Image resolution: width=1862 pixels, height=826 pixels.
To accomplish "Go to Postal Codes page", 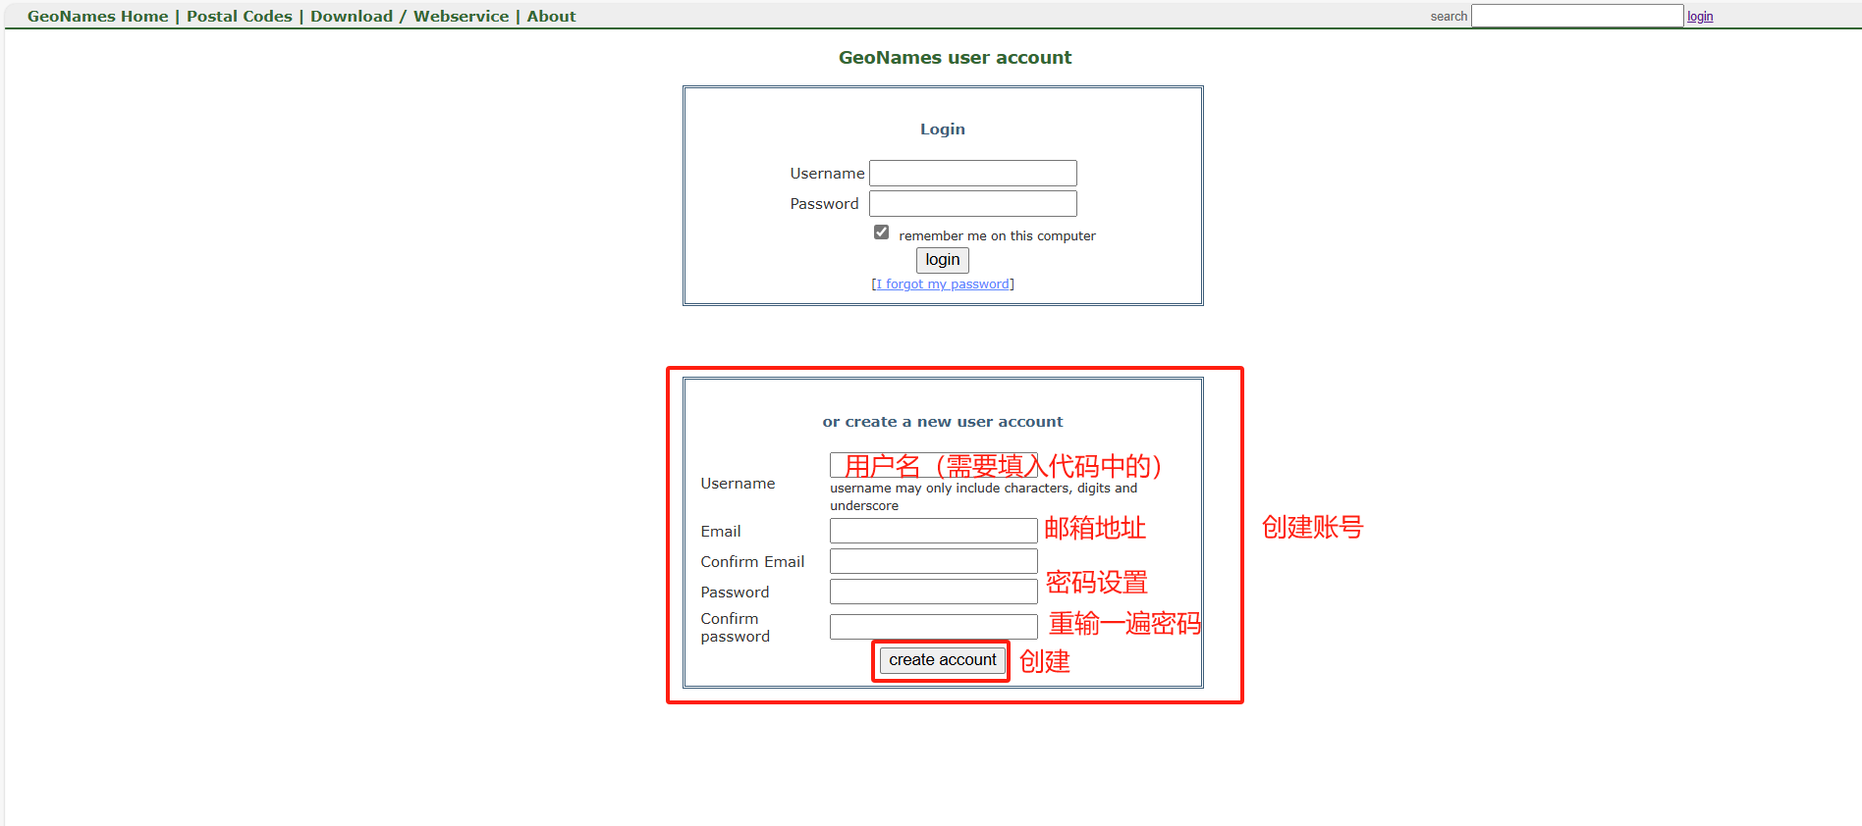I will coord(240,16).
